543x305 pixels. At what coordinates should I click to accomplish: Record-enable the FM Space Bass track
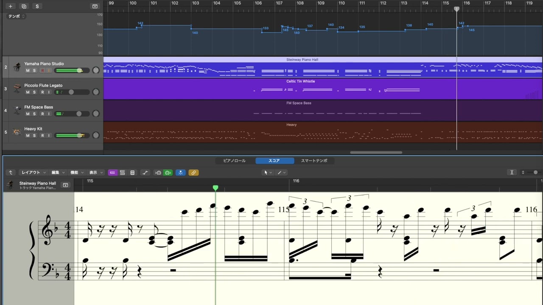click(42, 114)
